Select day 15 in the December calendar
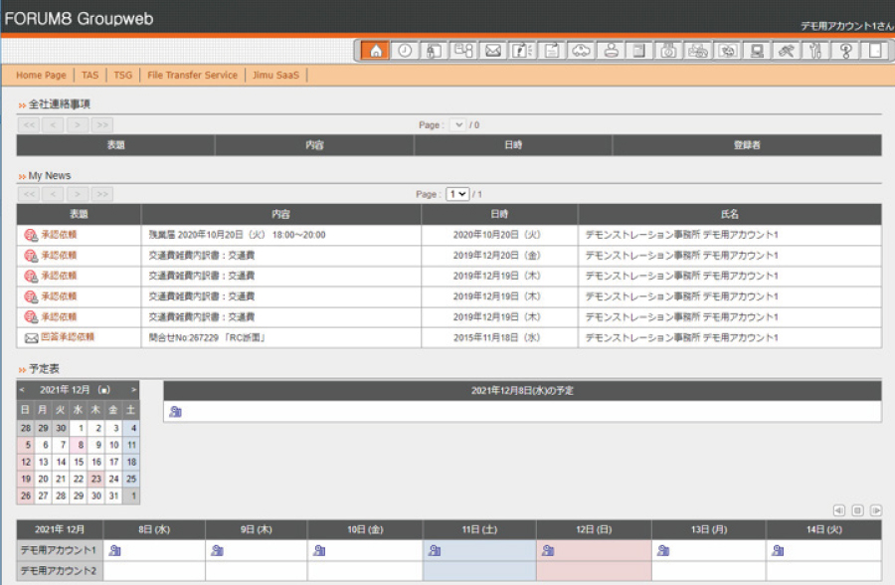This screenshot has height=585, width=895. (79, 462)
